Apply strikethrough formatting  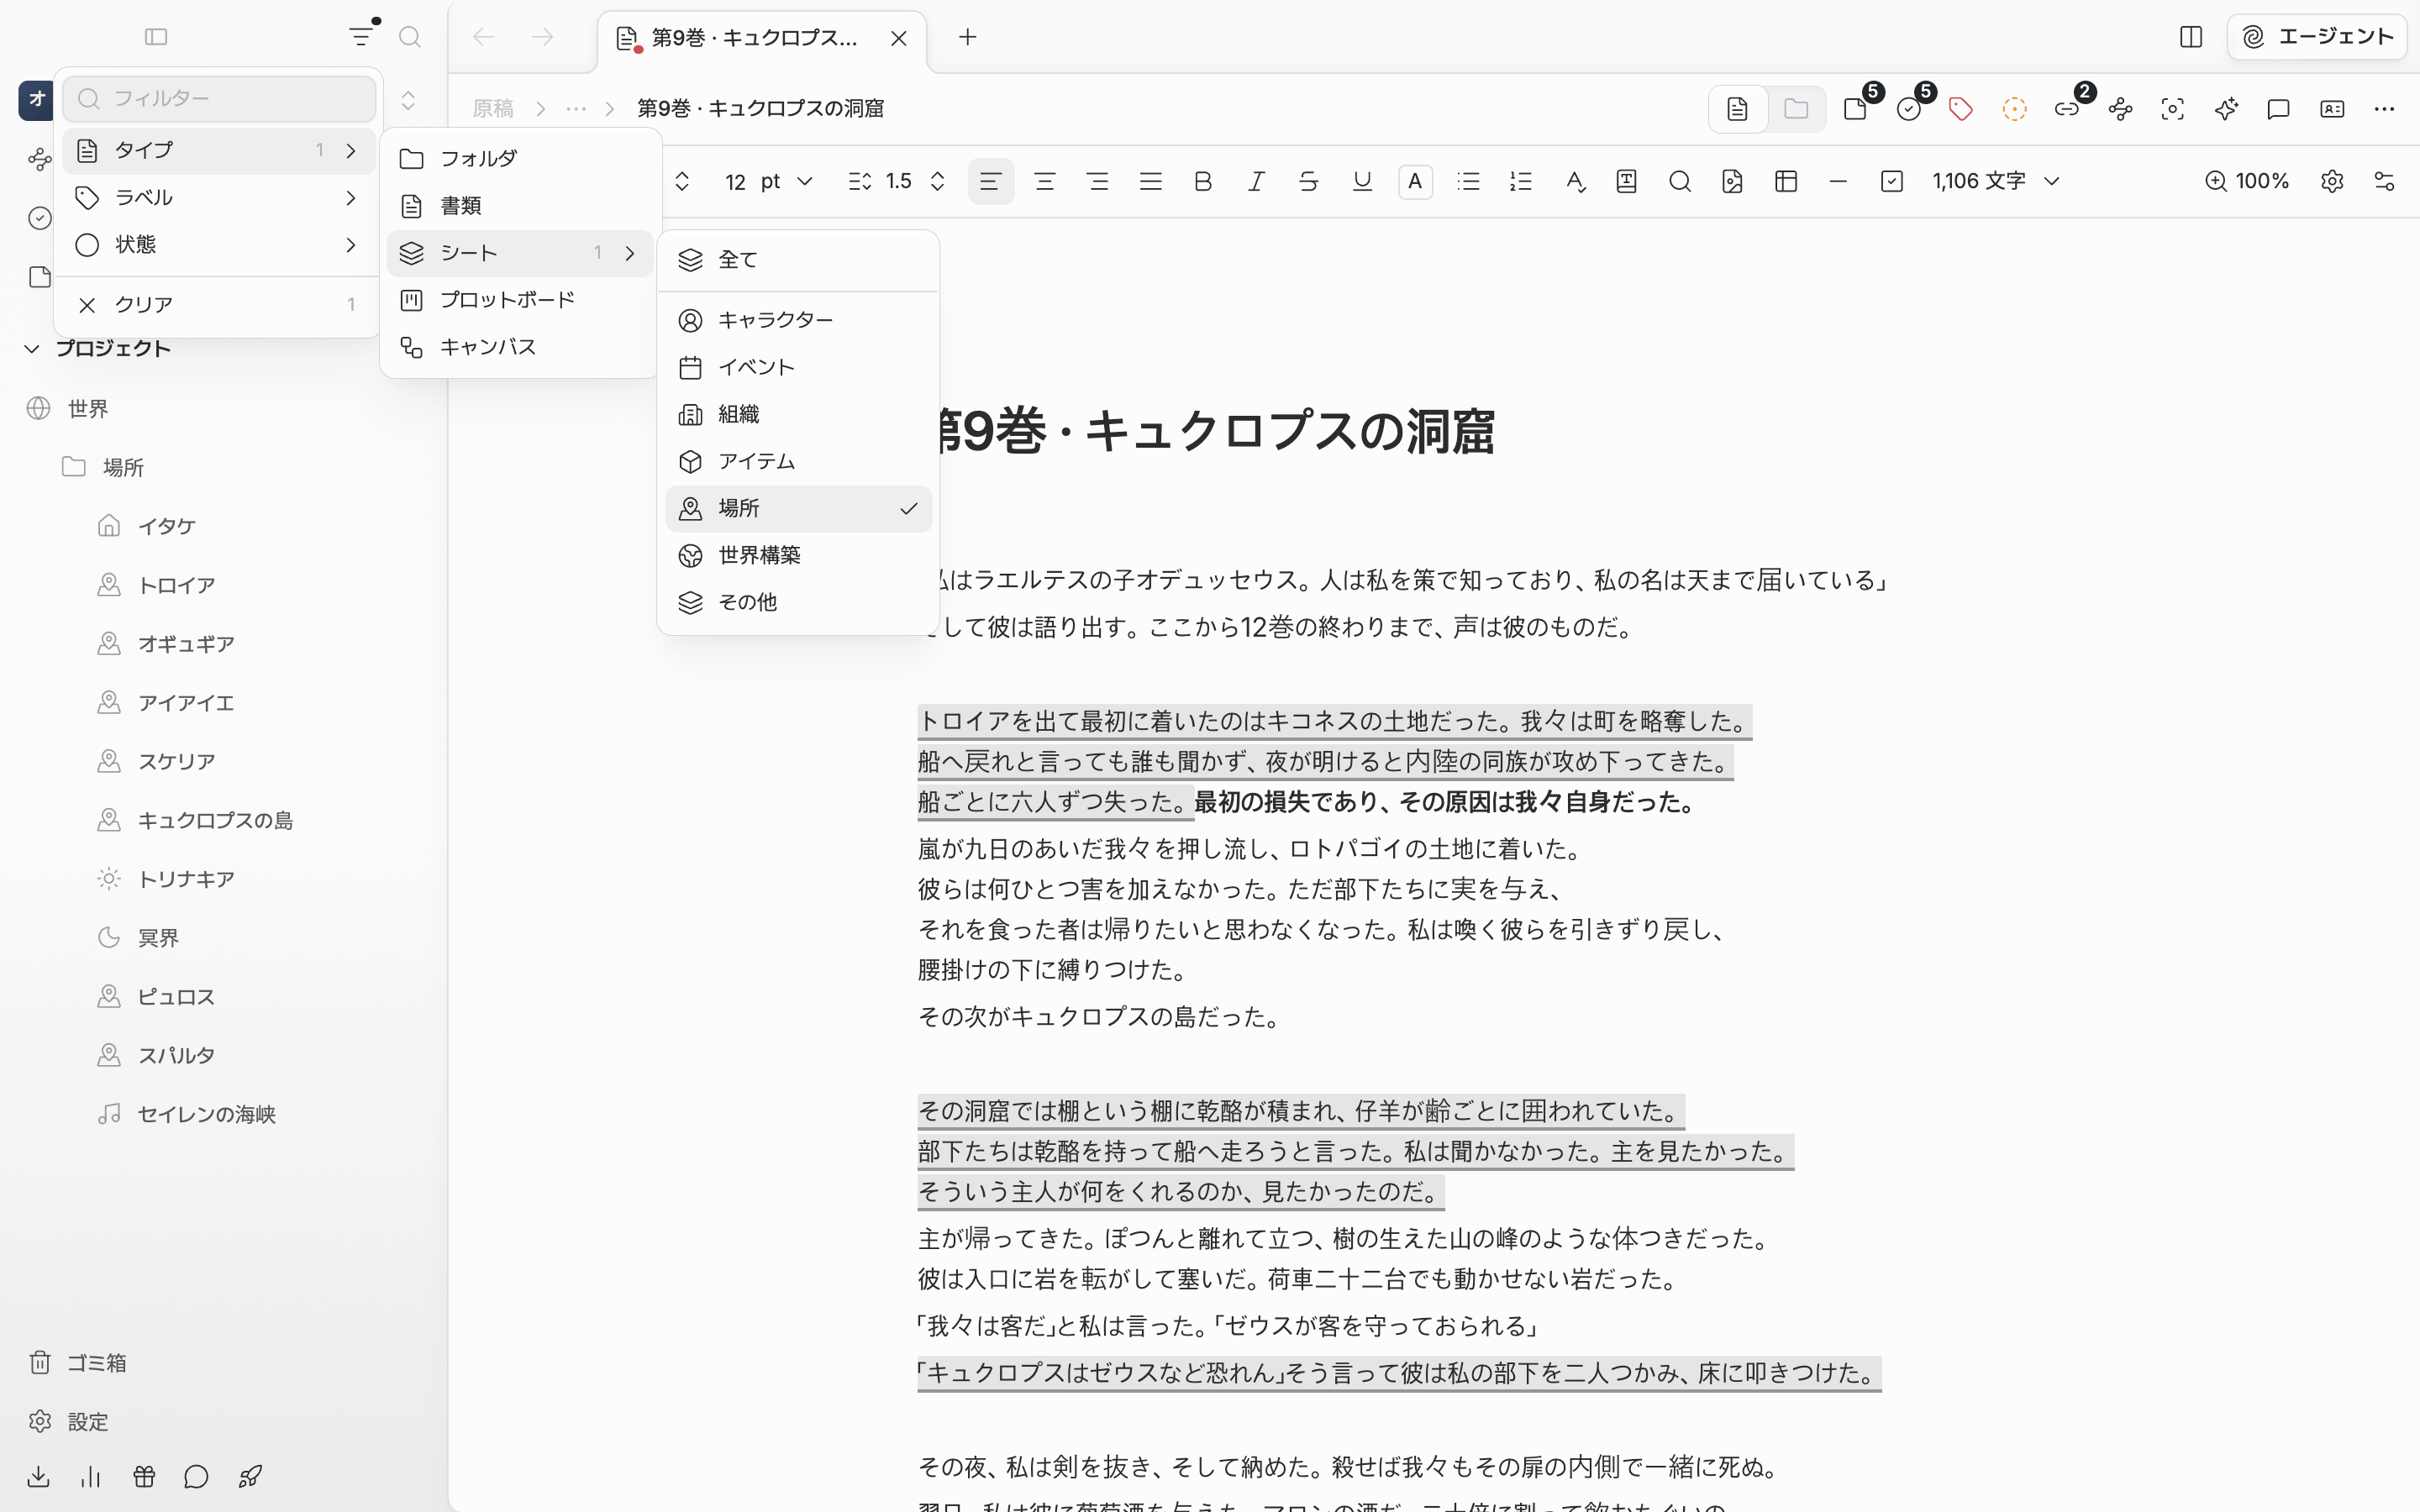click(1308, 181)
